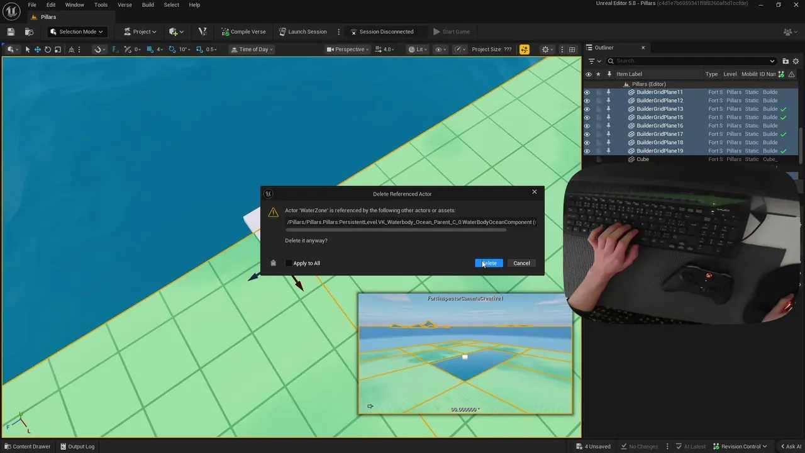Open the grid snap value 4 dropdown
The image size is (805, 453).
pos(160,49)
